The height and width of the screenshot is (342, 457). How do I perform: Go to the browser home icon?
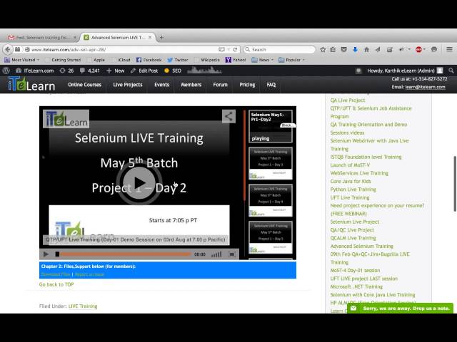366,49
